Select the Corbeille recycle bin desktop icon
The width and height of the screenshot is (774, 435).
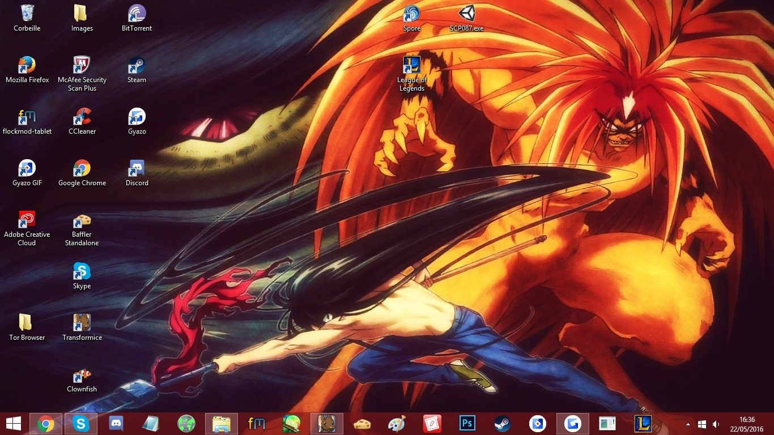(27, 18)
